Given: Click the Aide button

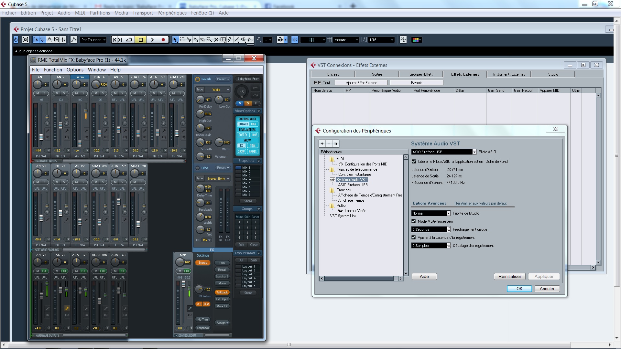Looking at the screenshot, I should coord(424,277).
